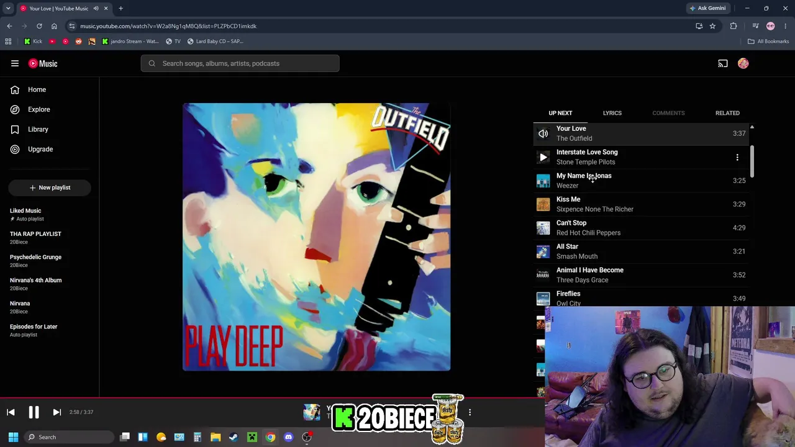Expand the tab search dropdown arrow
This screenshot has height=447, width=795.
coord(8,9)
